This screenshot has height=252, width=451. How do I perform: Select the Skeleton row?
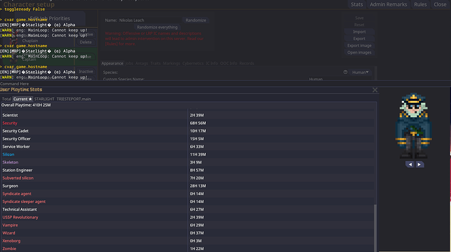[188, 162]
